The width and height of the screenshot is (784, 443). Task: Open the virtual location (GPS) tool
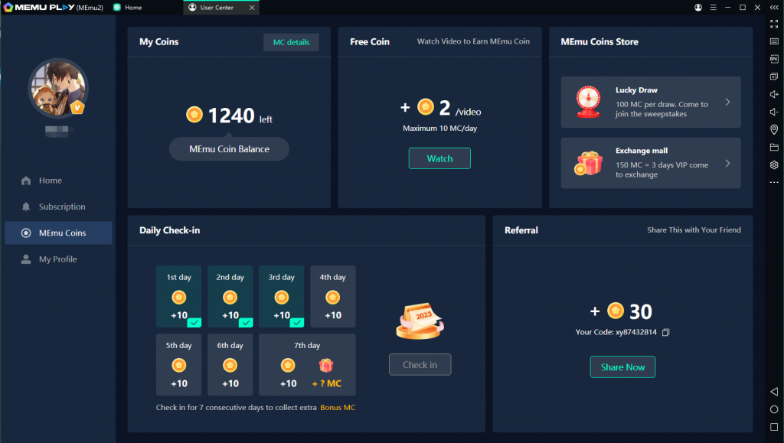click(774, 129)
